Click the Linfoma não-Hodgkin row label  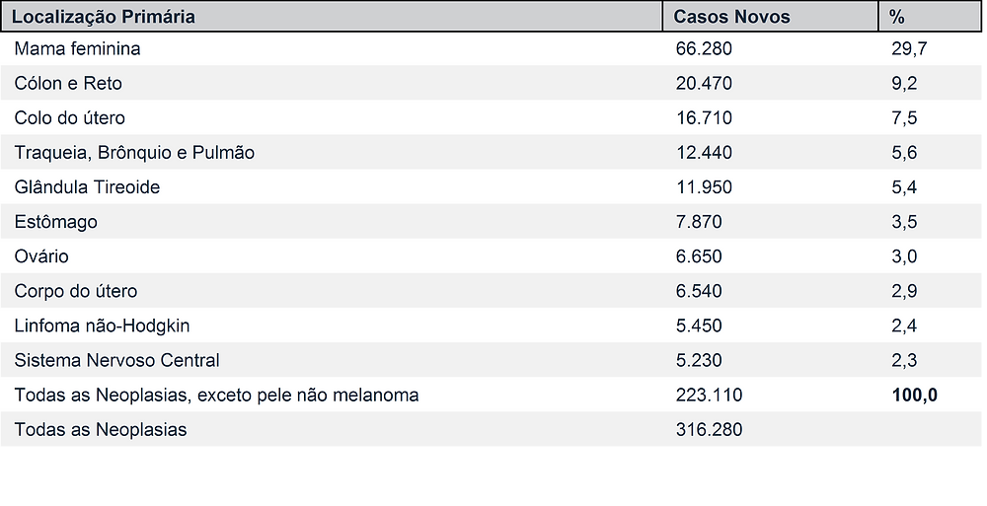point(102,326)
